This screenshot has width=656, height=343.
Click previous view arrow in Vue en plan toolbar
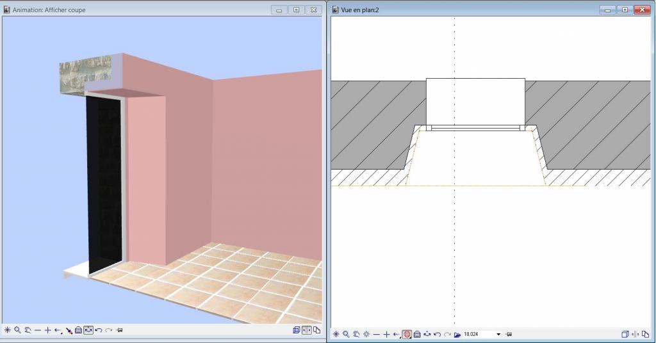pyautogui.click(x=397, y=335)
